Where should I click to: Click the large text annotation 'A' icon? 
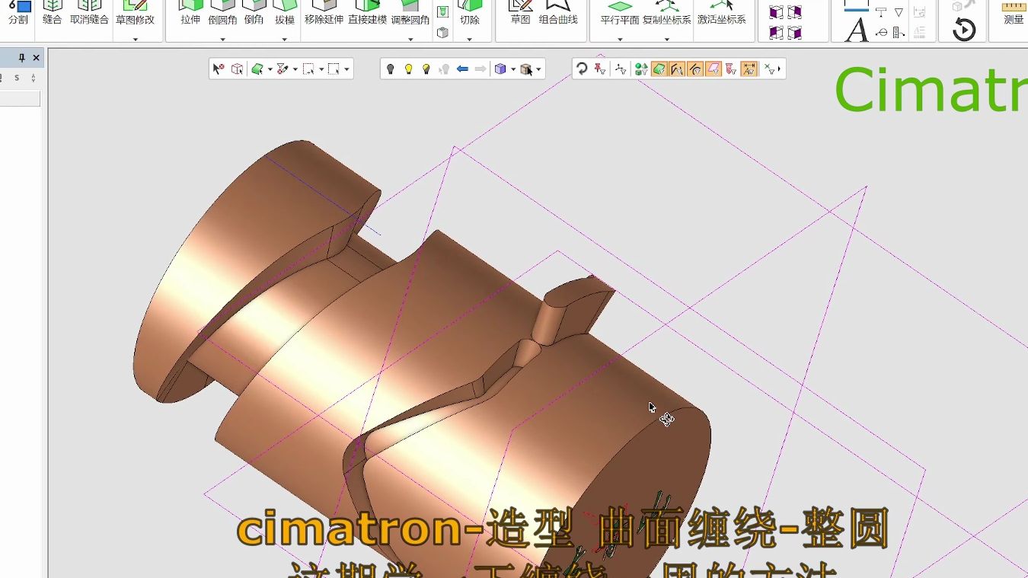857,30
